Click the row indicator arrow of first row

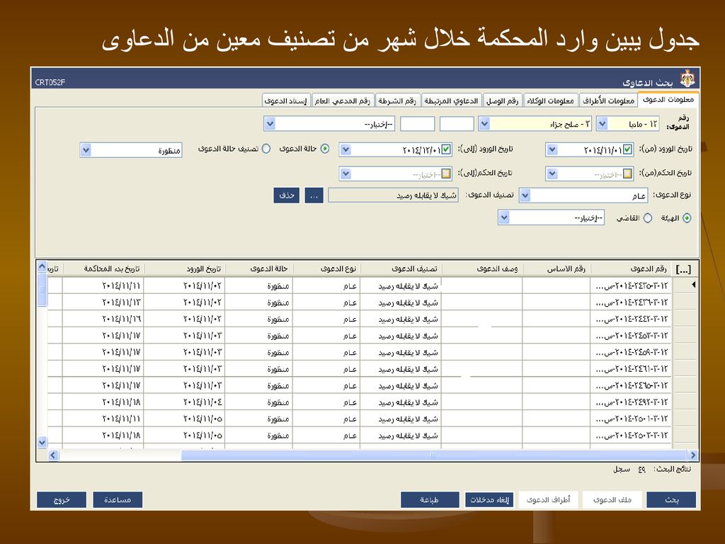pos(693,285)
